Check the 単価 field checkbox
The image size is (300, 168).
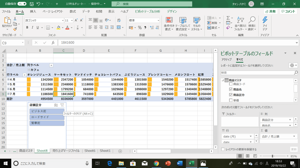[x=231, y=100]
